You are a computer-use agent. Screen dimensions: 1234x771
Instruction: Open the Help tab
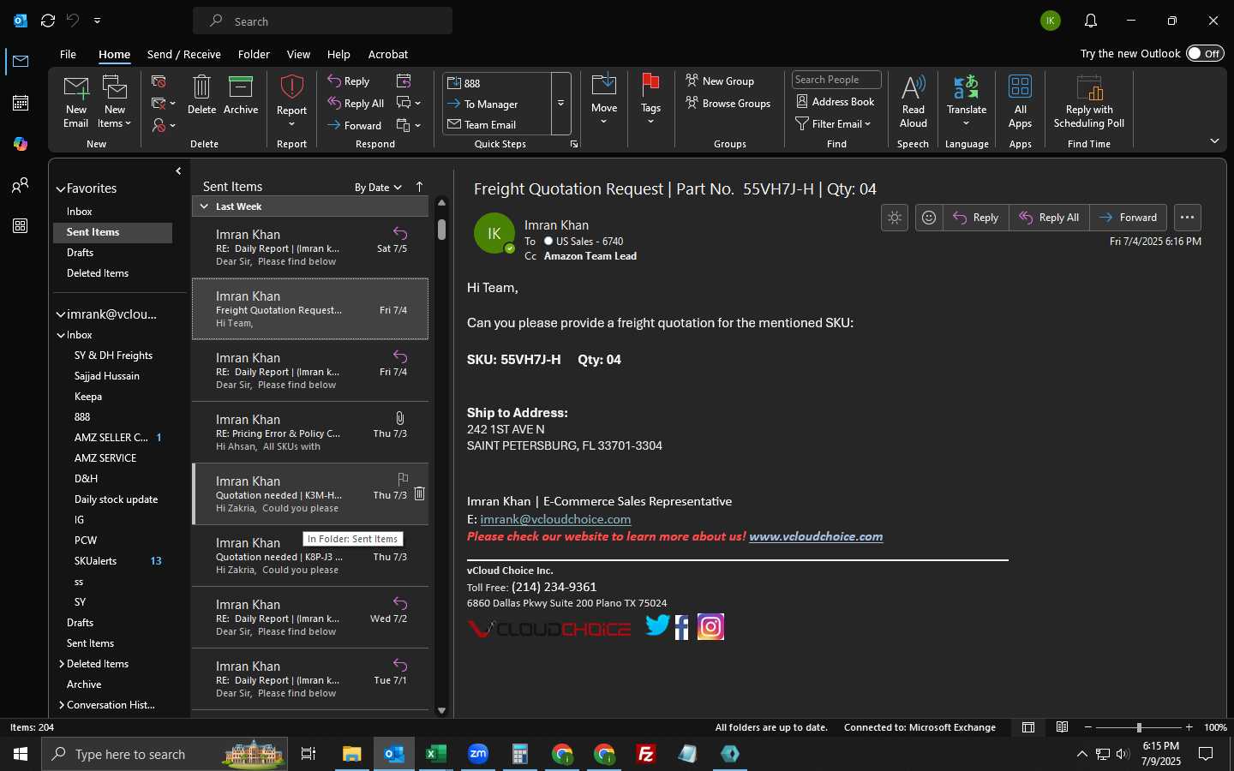[338, 54]
